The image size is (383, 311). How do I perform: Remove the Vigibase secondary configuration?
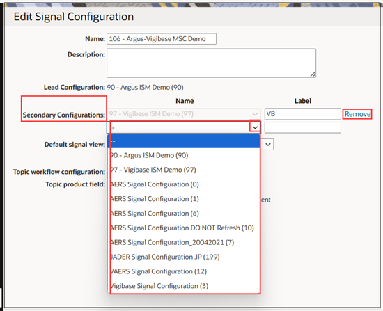[357, 114]
